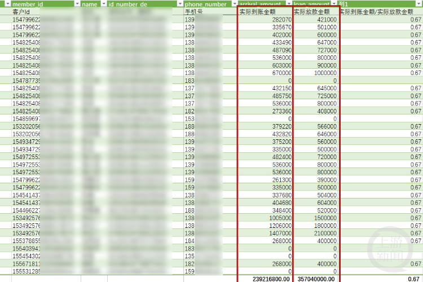Select the 实际到账金额 header cell
Viewport: 423px width, 282px height.
(265, 12)
